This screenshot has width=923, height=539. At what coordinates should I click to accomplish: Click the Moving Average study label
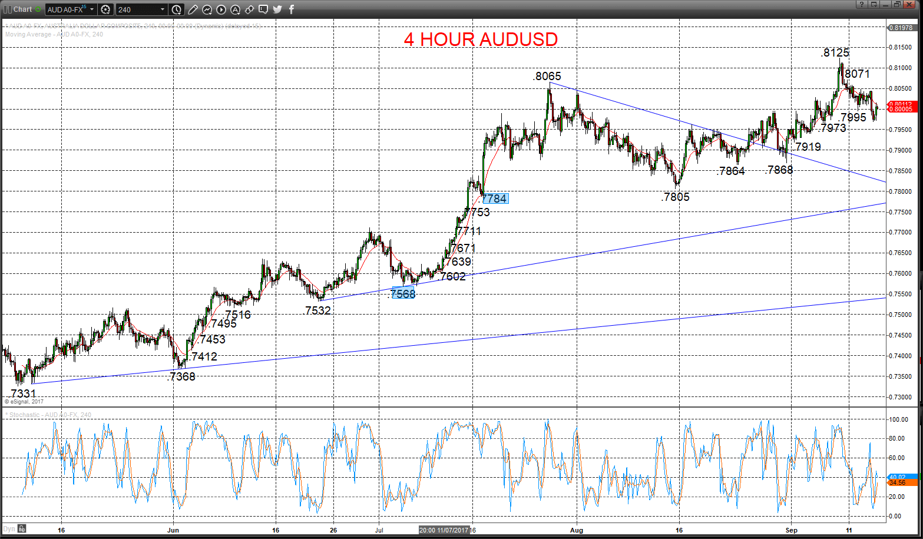coord(54,34)
